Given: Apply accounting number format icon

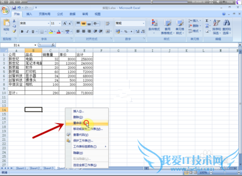Looking at the screenshot, I should coord(118,31).
